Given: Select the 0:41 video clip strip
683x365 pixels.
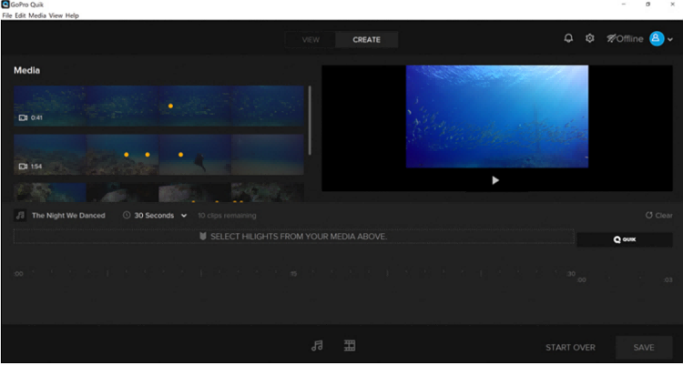Looking at the screenshot, I should 158,106.
